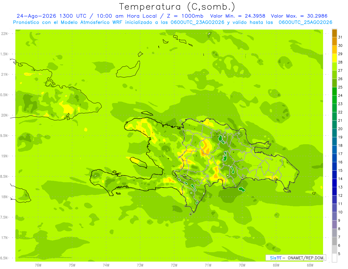Click the '8.5N' latitude label
The height and width of the screenshot is (269, 348).
(4, 177)
